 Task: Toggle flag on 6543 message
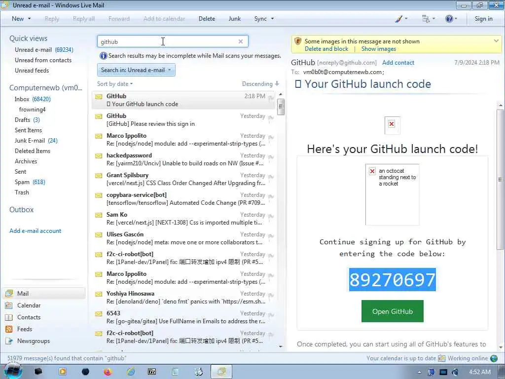coord(271,315)
